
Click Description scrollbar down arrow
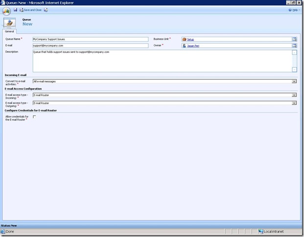click(294, 70)
